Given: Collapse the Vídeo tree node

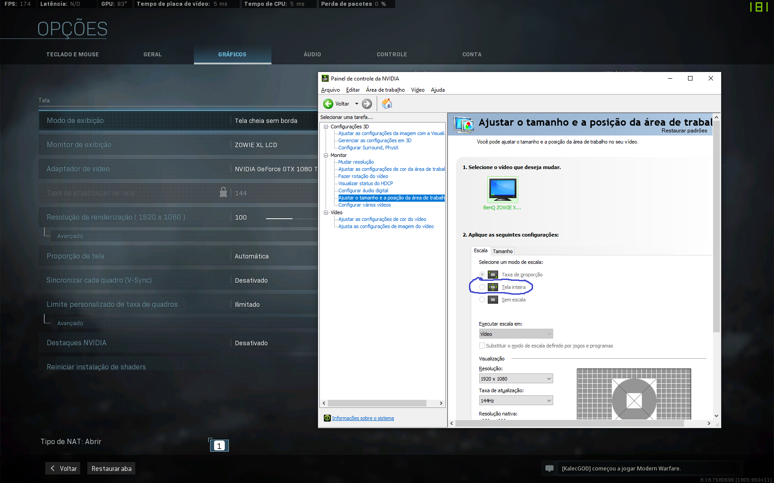Looking at the screenshot, I should pos(326,212).
